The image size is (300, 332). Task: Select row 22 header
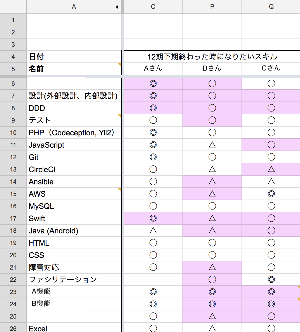point(13,280)
